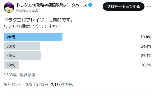Select the 40代 poll result bar
The image size is (156, 96).
[22, 56]
